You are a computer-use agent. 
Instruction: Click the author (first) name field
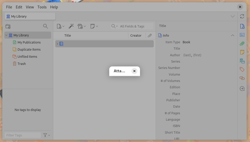click(197, 55)
